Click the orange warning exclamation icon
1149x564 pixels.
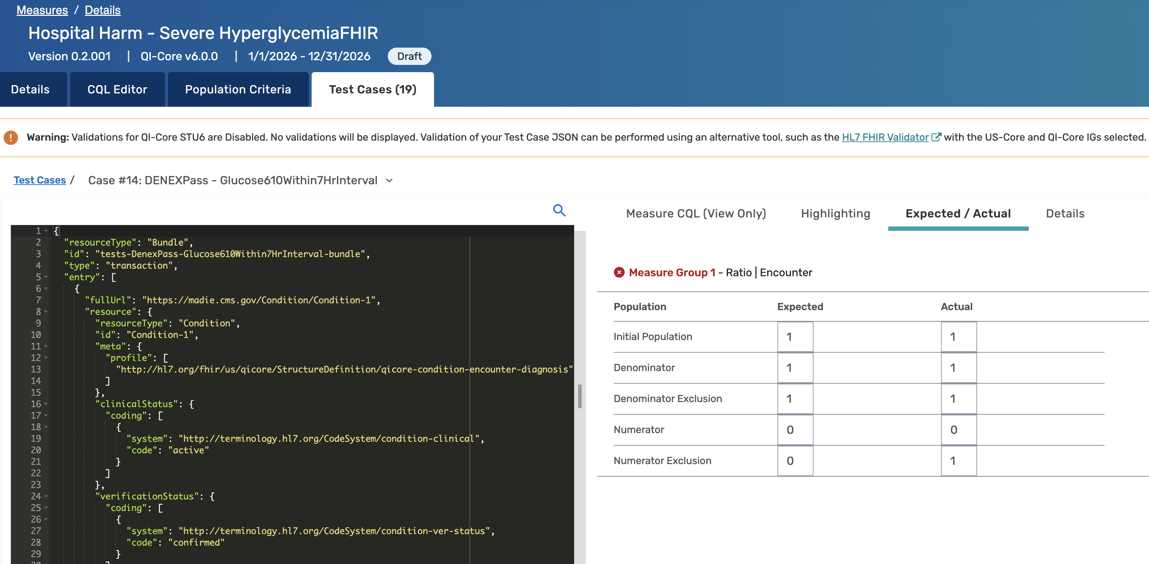pos(11,137)
